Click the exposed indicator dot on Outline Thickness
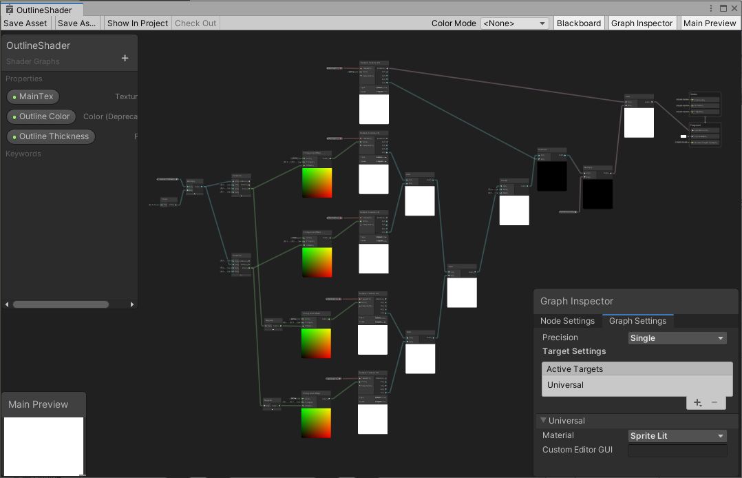The height and width of the screenshot is (478, 742). pyautogui.click(x=15, y=136)
